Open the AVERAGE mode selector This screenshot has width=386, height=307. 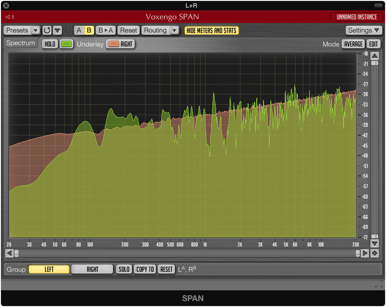[353, 44]
